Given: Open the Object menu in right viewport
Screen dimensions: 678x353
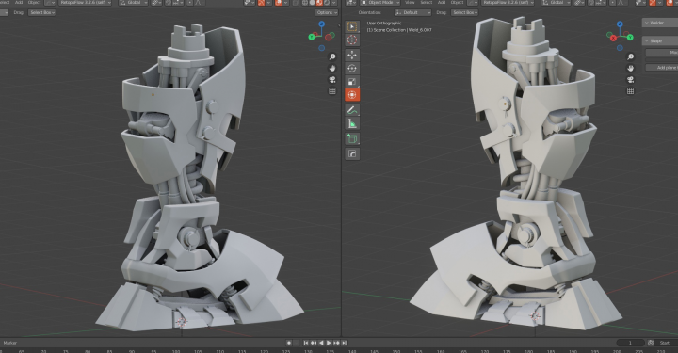Looking at the screenshot, I should point(457,3).
